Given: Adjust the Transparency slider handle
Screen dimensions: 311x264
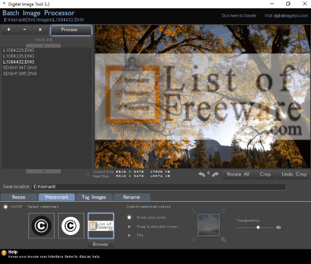Looking at the screenshot, I should 258,227.
